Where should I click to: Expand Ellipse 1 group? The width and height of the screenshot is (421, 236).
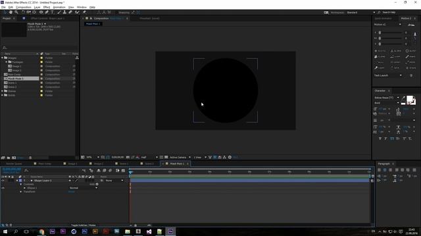click(x=24, y=188)
